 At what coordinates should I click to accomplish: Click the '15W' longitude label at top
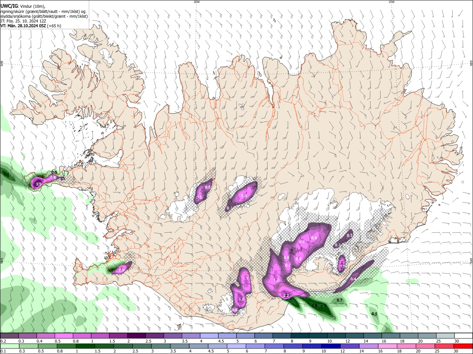tap(391, 2)
